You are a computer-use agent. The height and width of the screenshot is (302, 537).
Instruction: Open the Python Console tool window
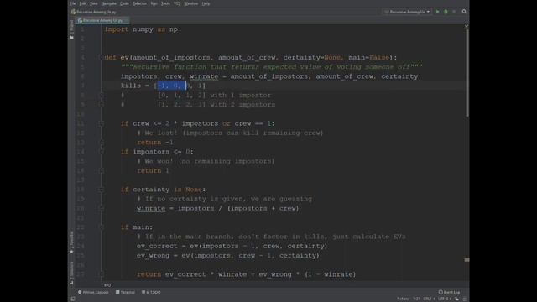coord(93,293)
